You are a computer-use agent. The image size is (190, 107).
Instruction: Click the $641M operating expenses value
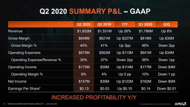coord(146,53)
